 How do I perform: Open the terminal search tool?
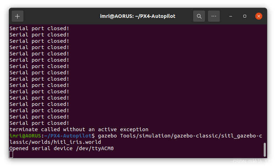point(199,16)
